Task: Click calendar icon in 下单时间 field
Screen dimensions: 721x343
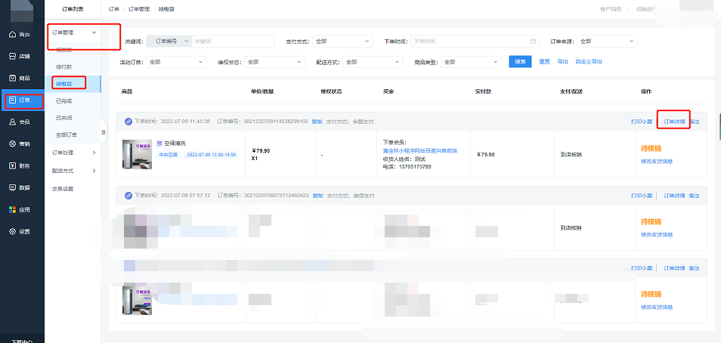Action: (533, 41)
